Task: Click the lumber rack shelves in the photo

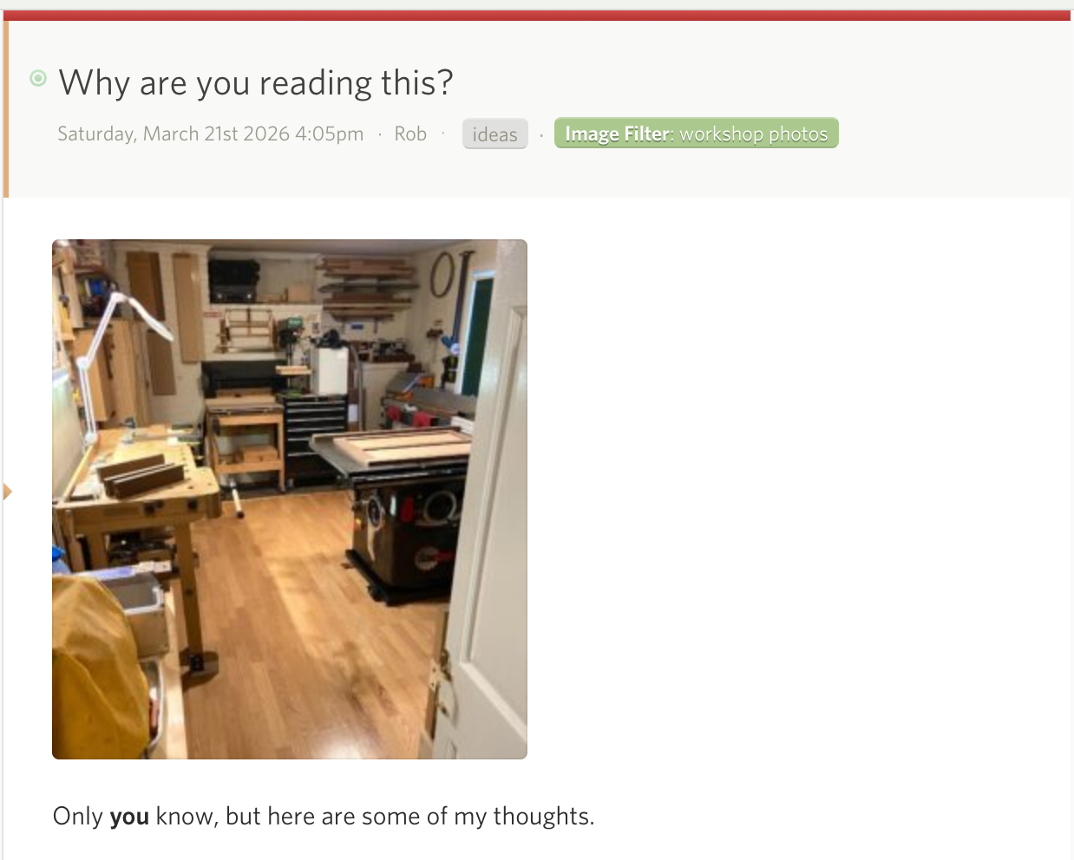Action: tap(364, 286)
